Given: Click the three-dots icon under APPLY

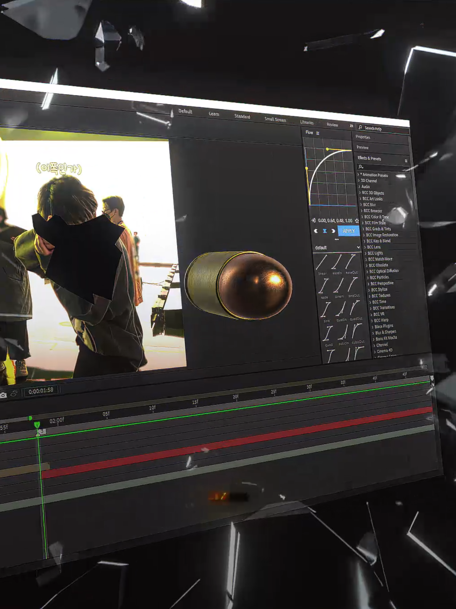Looking at the screenshot, I should (337, 239).
